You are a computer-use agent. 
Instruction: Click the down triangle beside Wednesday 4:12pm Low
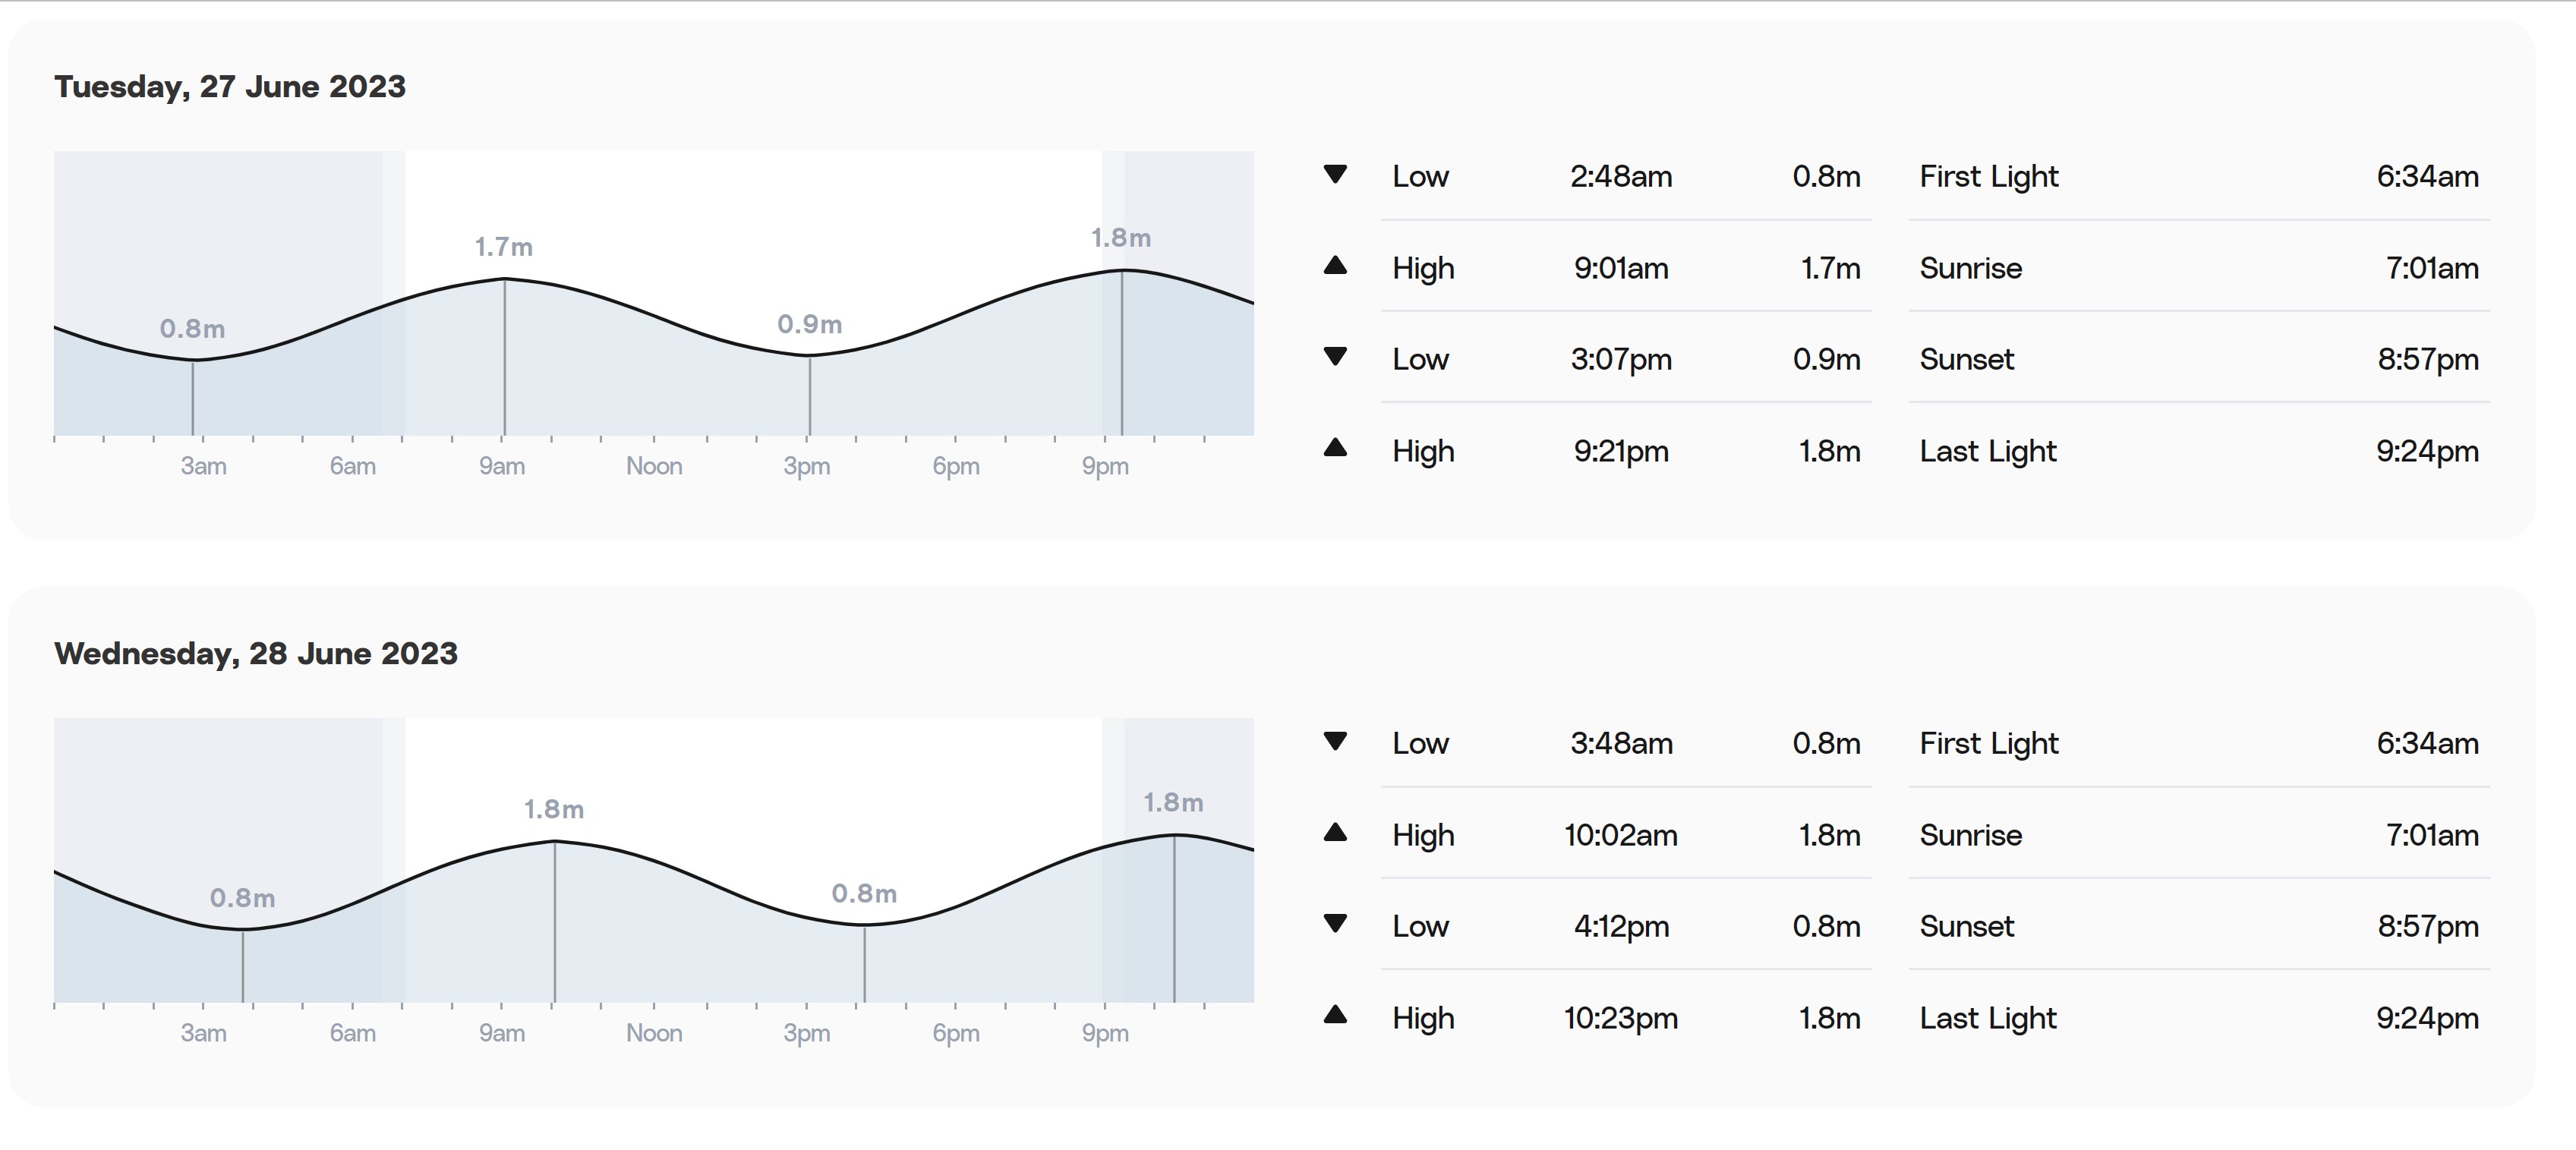(x=1335, y=923)
